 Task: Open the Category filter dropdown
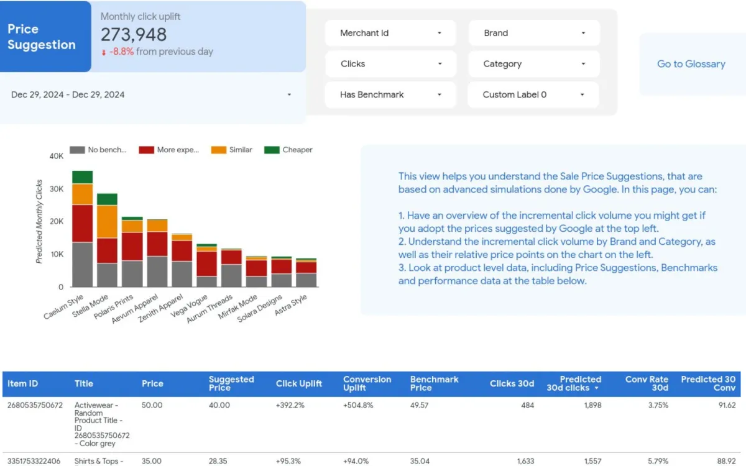(533, 63)
